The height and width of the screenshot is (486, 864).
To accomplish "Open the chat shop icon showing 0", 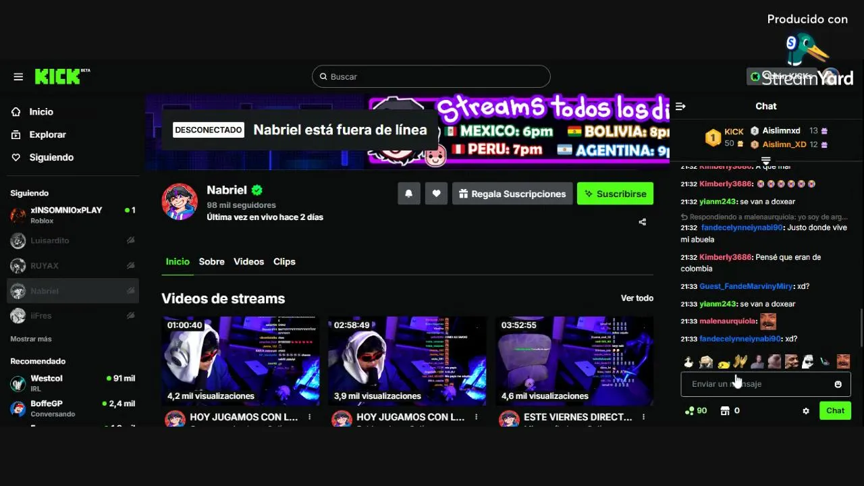I will 725,411.
